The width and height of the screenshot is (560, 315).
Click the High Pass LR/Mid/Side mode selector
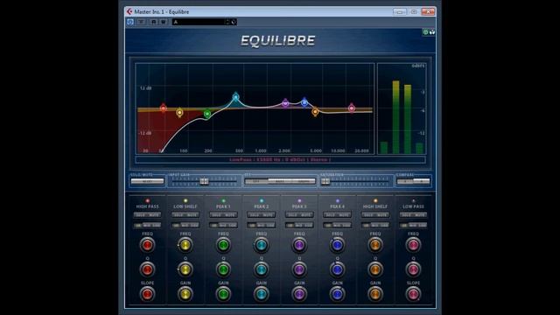click(x=147, y=226)
